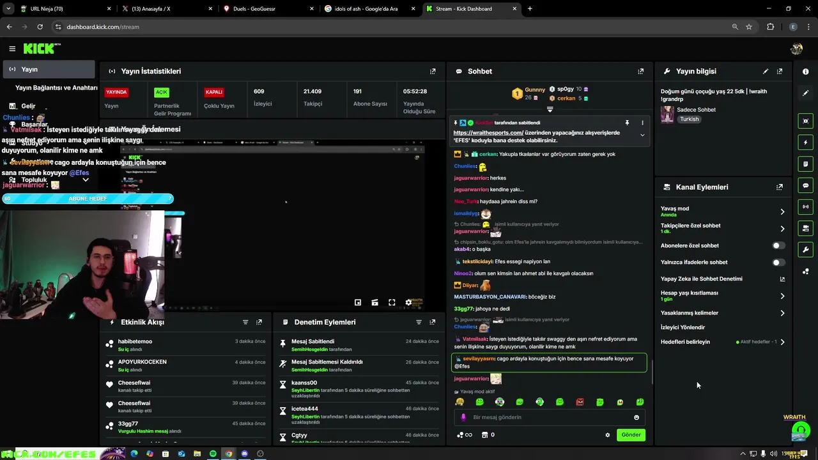
Task: Expand Yavaş mod settings
Action: (x=782, y=211)
